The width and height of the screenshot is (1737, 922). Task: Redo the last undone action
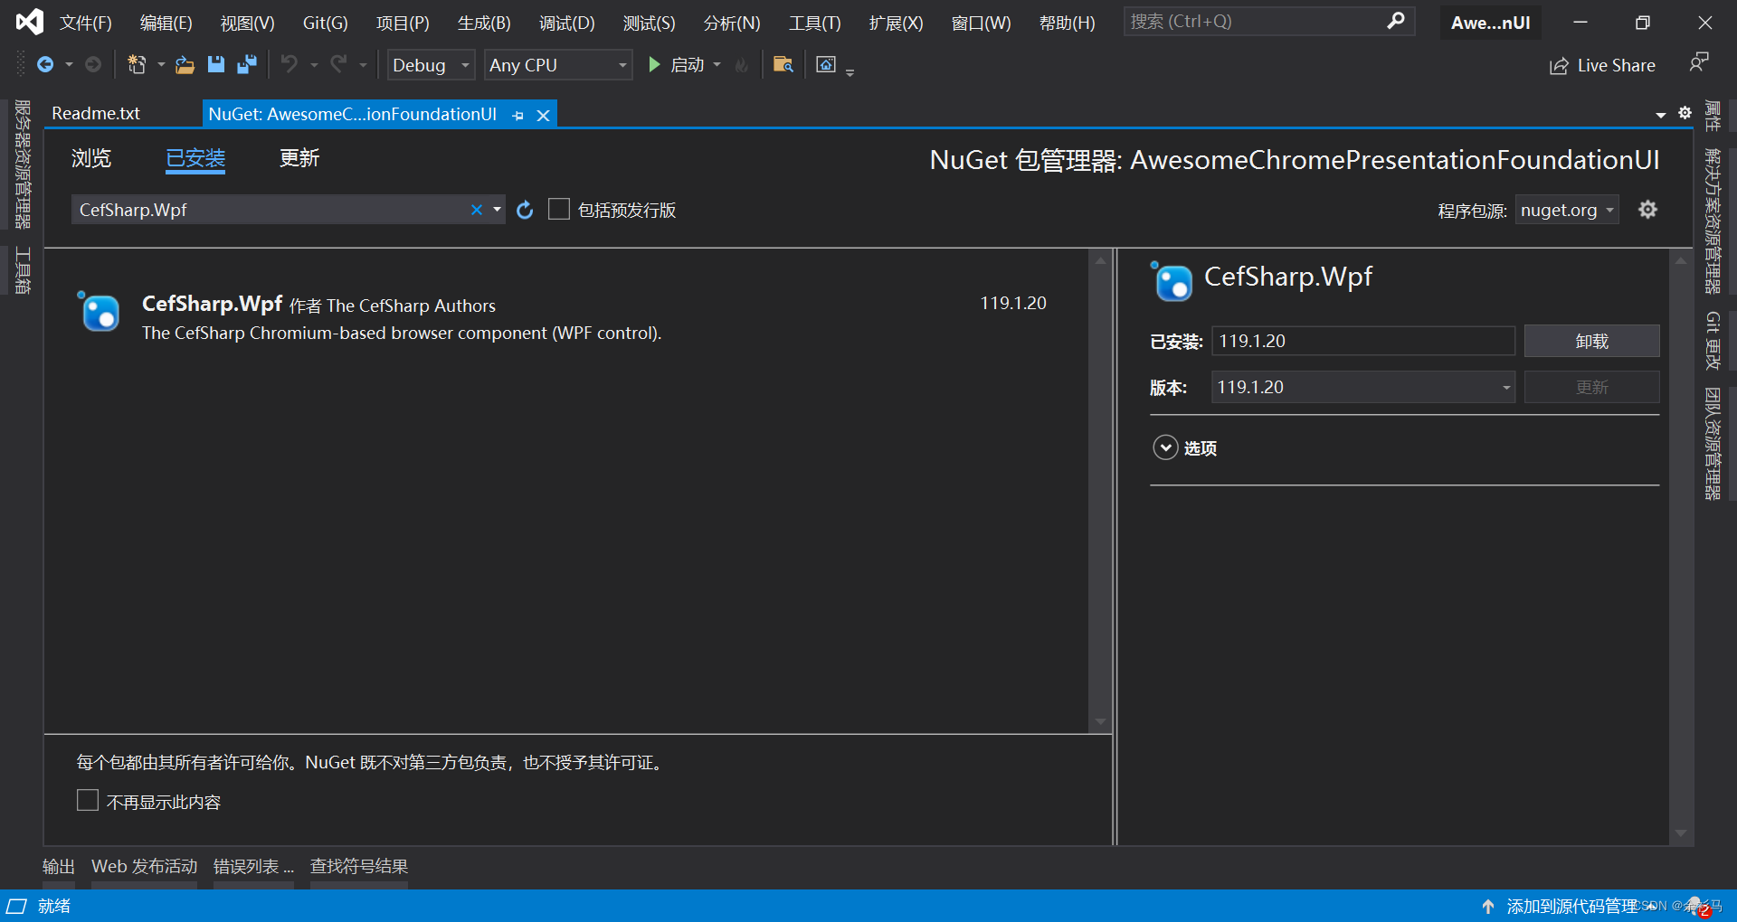pyautogui.click(x=338, y=64)
